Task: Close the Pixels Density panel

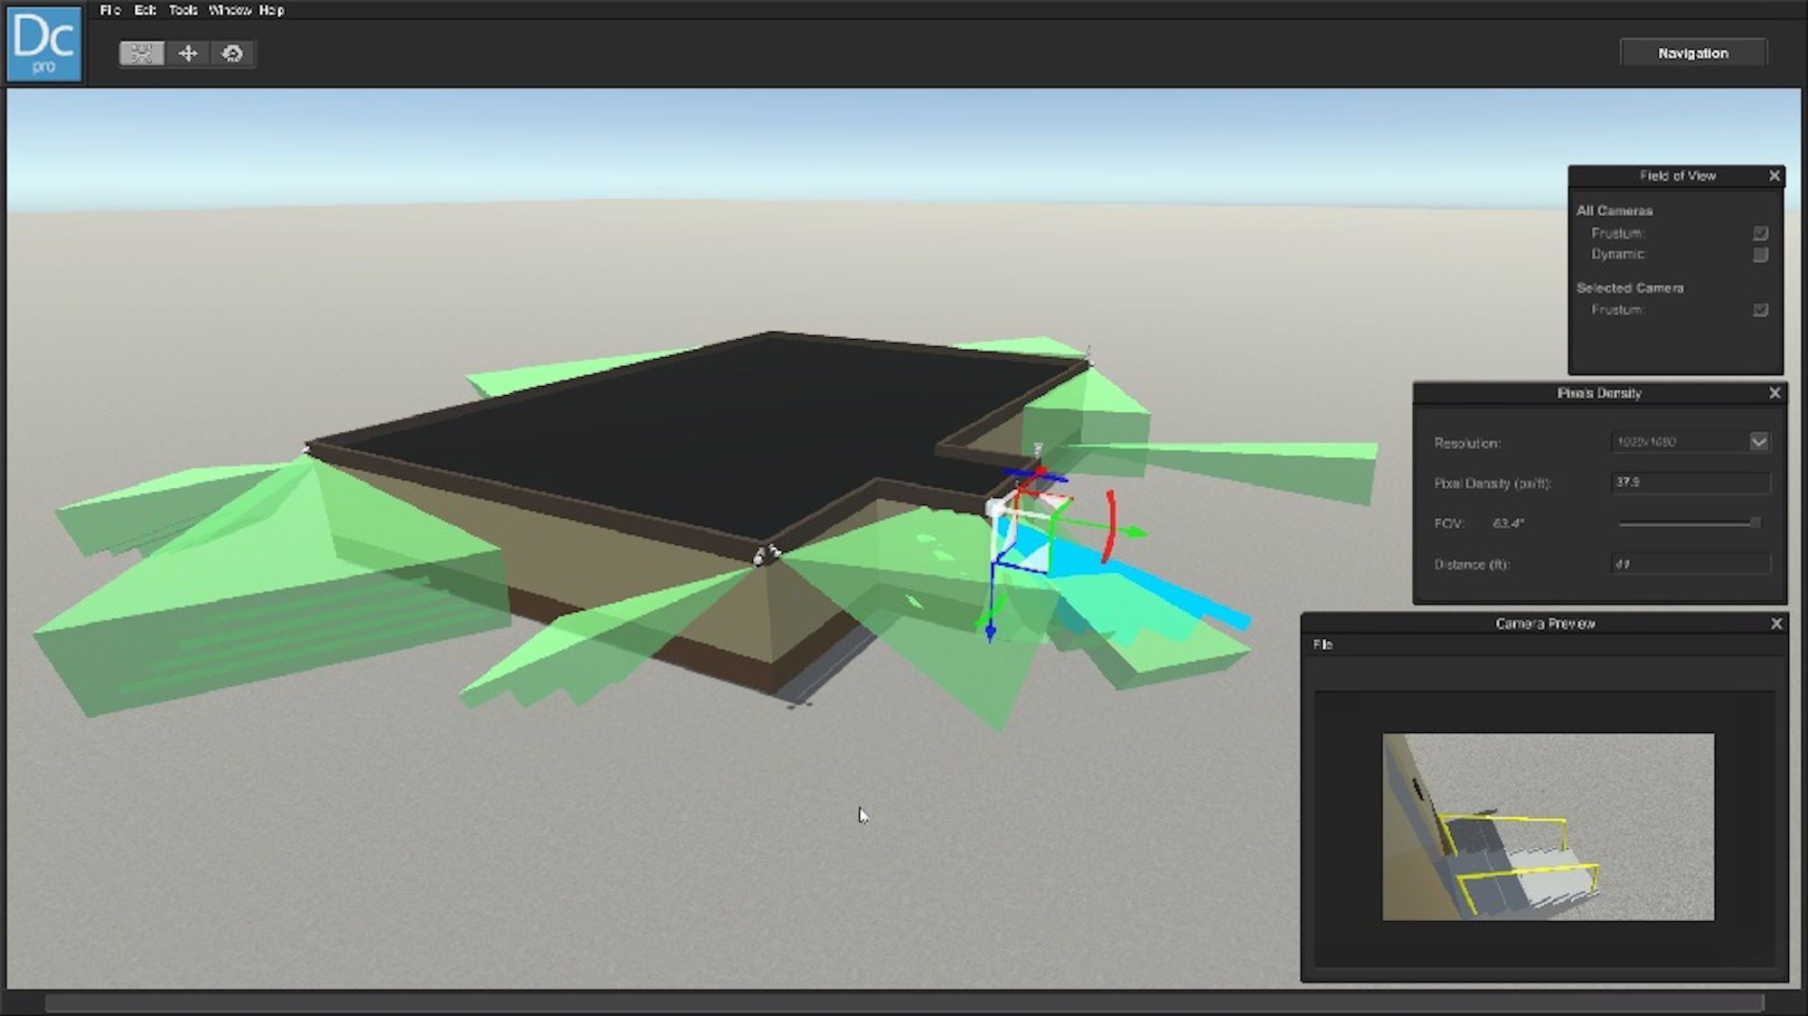Action: point(1774,392)
